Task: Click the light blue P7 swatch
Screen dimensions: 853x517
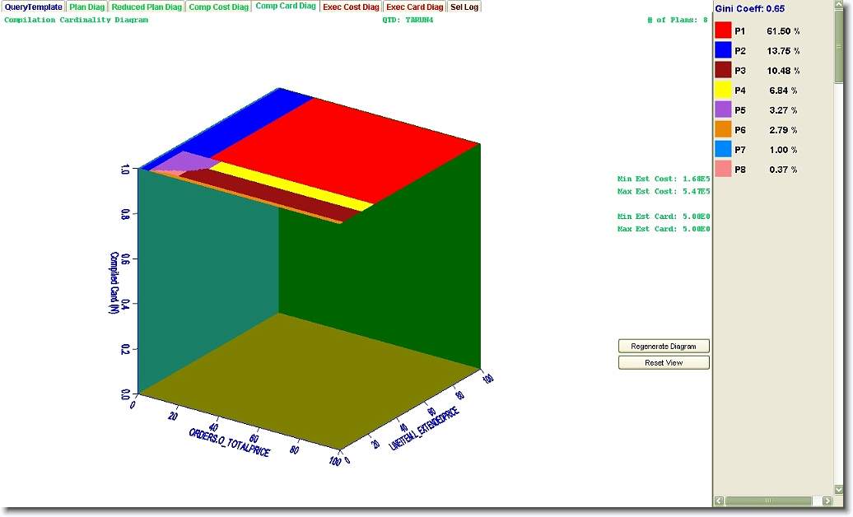Action: (x=723, y=149)
